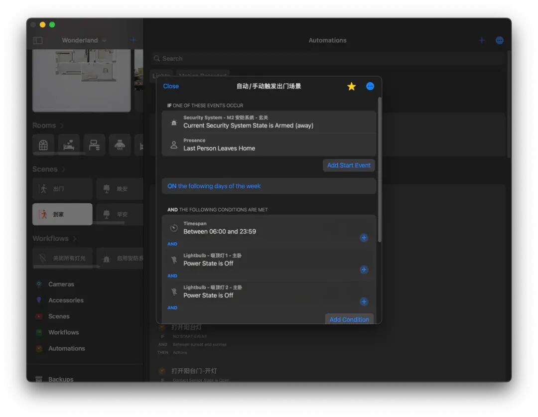The image size is (538, 417).
Task: Select the ceiling lamp room icon
Action: pos(120,145)
